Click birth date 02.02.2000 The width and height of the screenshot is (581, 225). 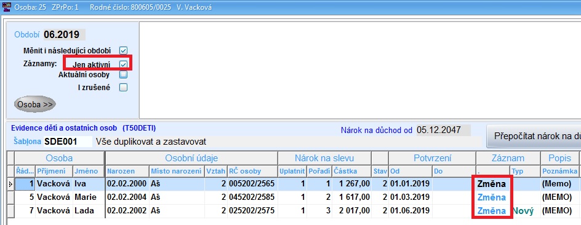[127, 184]
